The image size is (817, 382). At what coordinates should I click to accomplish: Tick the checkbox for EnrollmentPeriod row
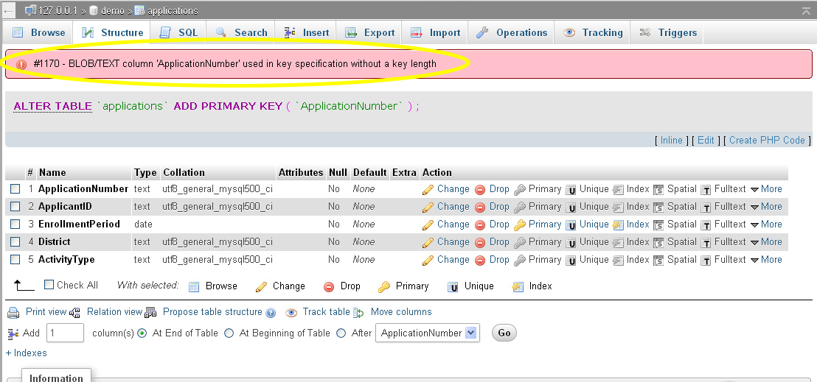coord(15,224)
